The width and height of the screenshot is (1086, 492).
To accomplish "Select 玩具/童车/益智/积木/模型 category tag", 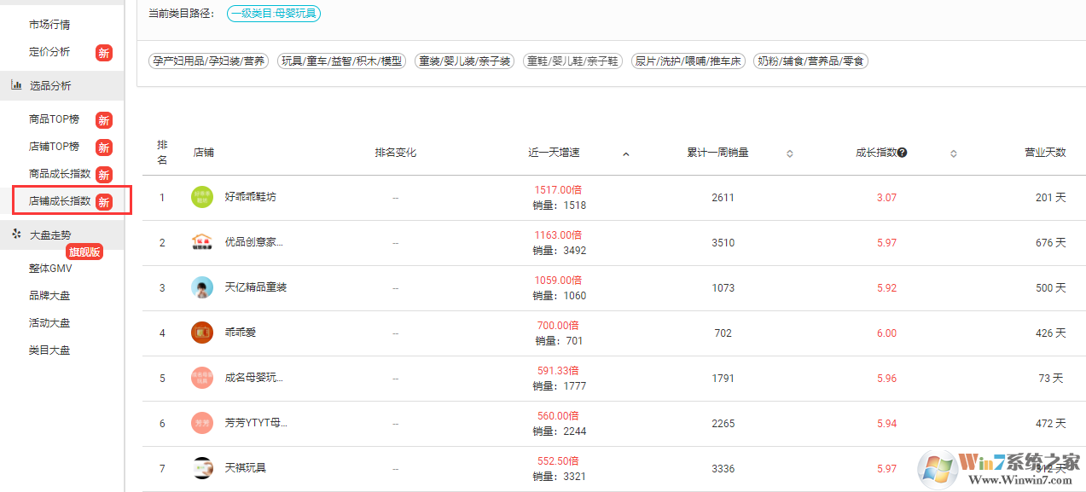I will coord(342,61).
